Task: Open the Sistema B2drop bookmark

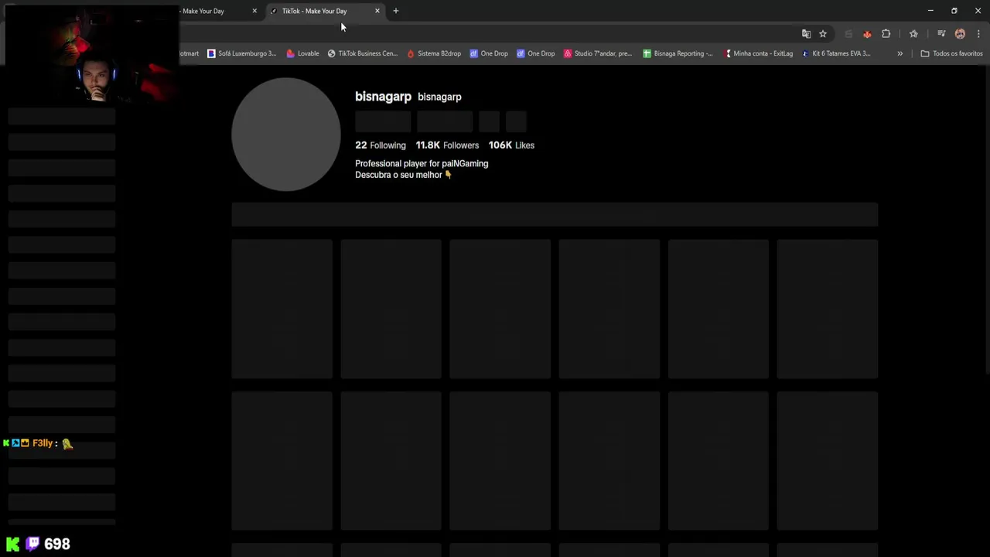Action: click(x=434, y=53)
